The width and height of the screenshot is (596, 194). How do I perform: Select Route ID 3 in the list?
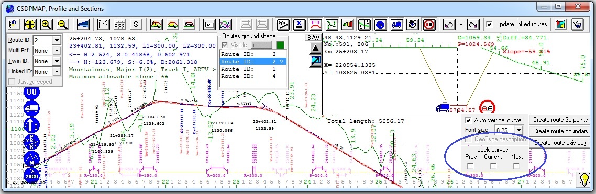coord(253,54)
